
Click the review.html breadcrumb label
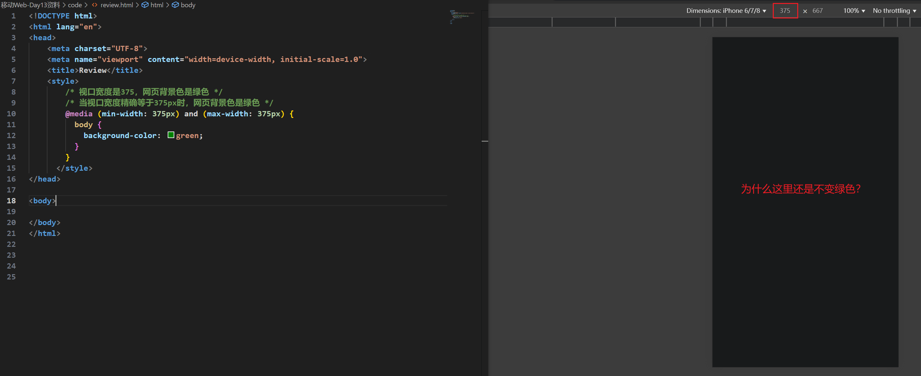coord(117,5)
